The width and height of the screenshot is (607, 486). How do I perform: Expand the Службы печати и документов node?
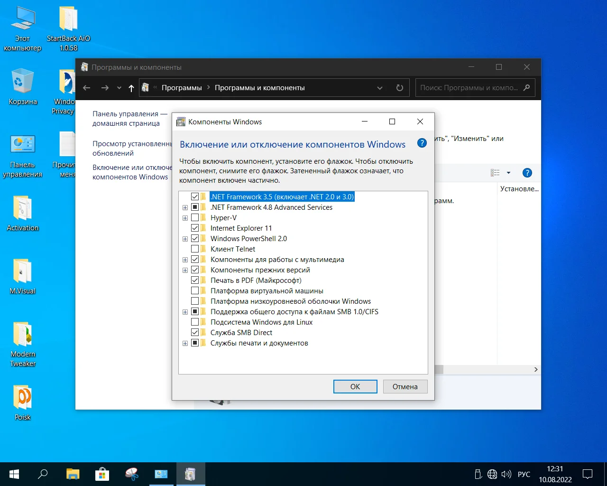(185, 343)
